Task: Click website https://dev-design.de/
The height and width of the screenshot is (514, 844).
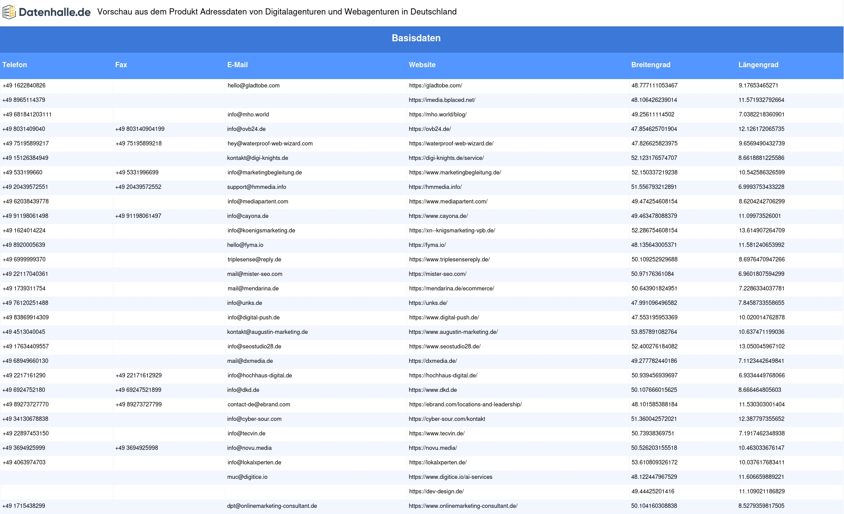Action: tap(437, 492)
